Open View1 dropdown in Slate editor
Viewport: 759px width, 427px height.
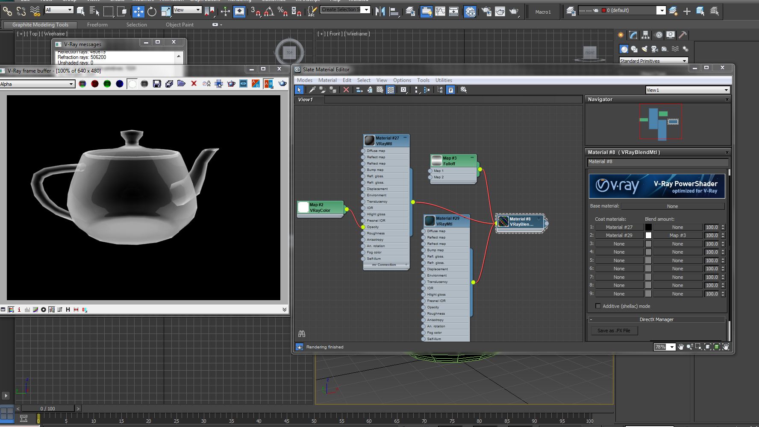(687, 90)
